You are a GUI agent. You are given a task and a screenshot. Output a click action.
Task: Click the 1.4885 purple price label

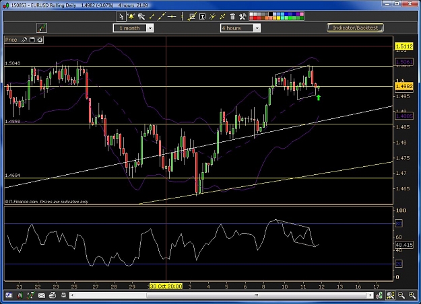(x=404, y=116)
